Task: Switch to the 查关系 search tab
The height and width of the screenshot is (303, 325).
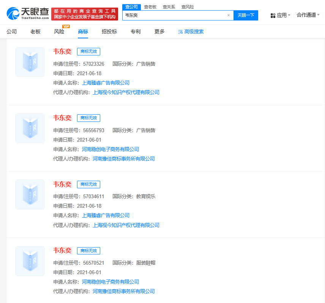Action: (x=169, y=7)
